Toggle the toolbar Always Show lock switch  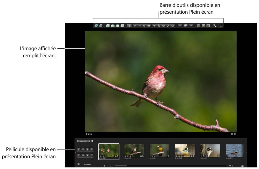pyautogui.click(x=221, y=26)
